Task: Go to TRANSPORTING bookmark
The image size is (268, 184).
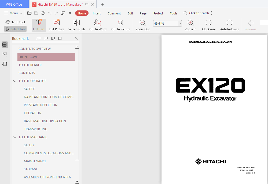Action: coord(36,129)
